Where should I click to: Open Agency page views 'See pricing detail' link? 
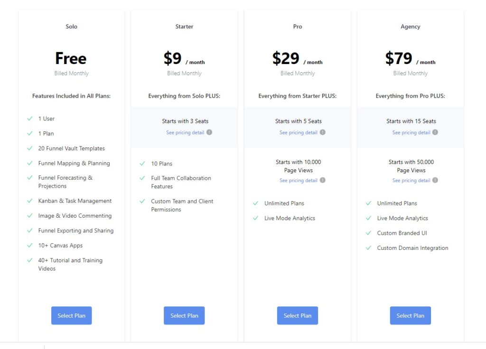pos(411,180)
